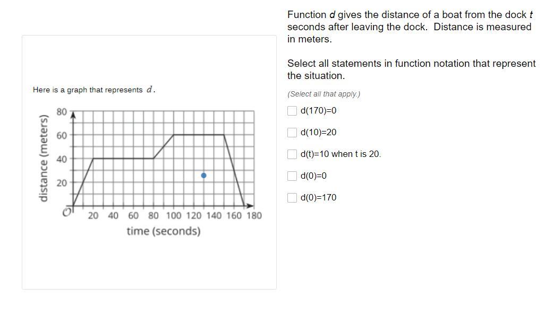Viewport: 554px width, 324px height.
Task: Enable the d(0)=0 checkbox
Action: point(292,176)
